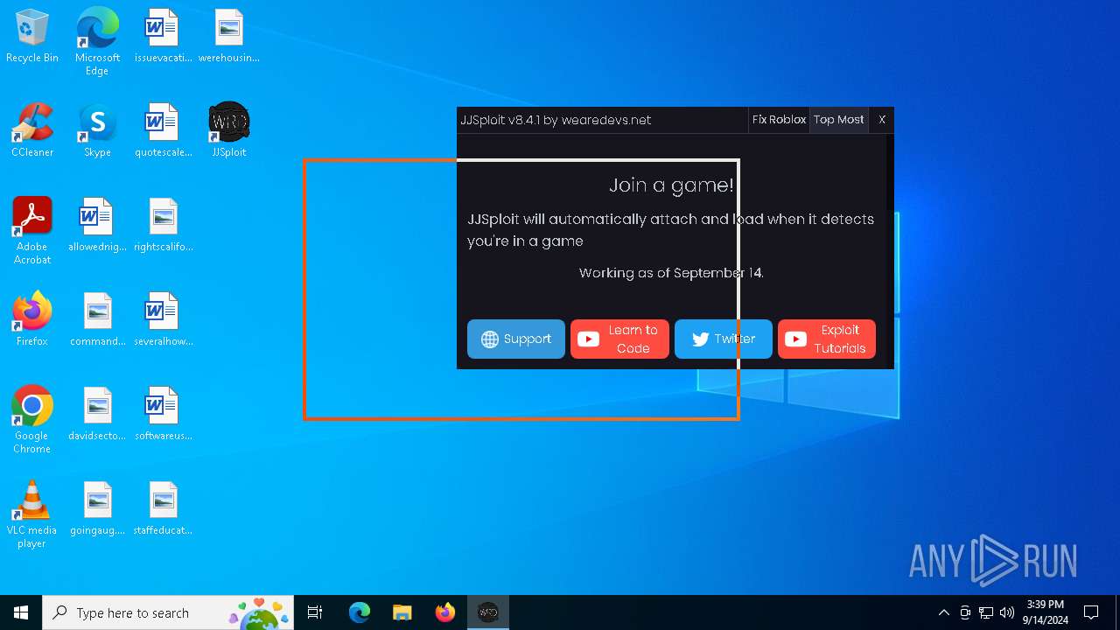
Task: Click the "Join a game!" heading text
Action: pos(671,185)
